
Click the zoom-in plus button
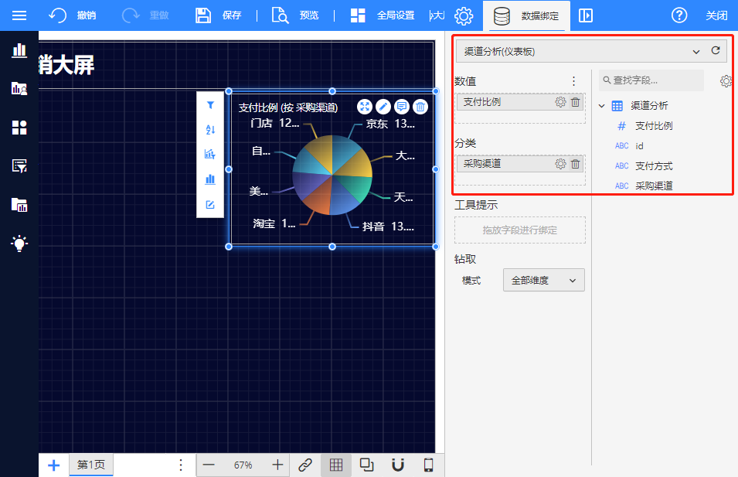(x=278, y=465)
